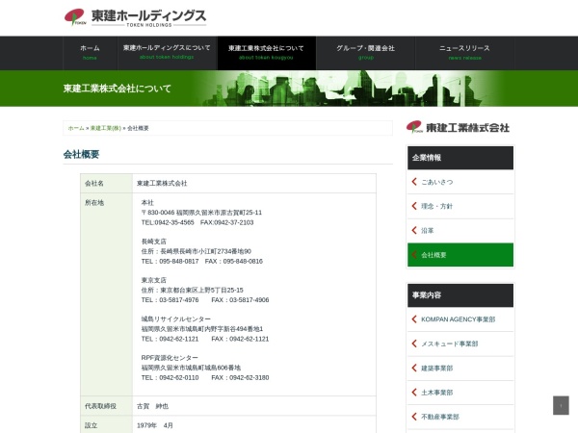Click chevron icon beside KOMPAN AGENCY事業部
This screenshot has height=433, width=578.
click(x=414, y=318)
